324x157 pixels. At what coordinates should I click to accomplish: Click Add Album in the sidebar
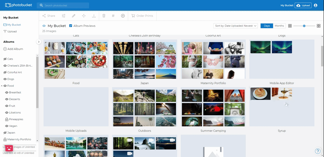13,49
